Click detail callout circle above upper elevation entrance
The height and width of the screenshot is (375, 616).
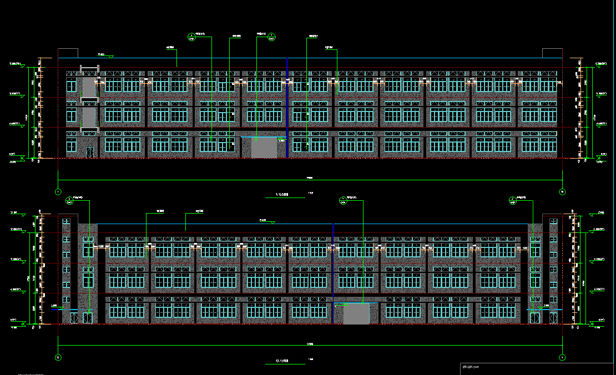pyautogui.click(x=272, y=37)
